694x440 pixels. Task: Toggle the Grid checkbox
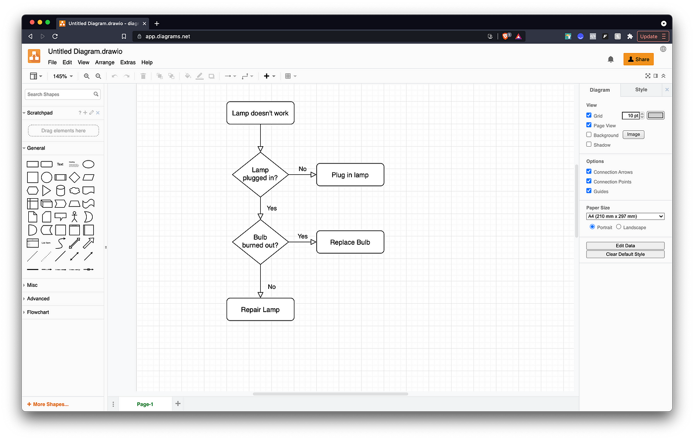click(x=589, y=115)
